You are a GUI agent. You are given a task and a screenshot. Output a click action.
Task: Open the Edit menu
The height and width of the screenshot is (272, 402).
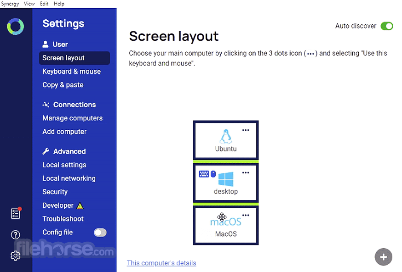click(44, 4)
